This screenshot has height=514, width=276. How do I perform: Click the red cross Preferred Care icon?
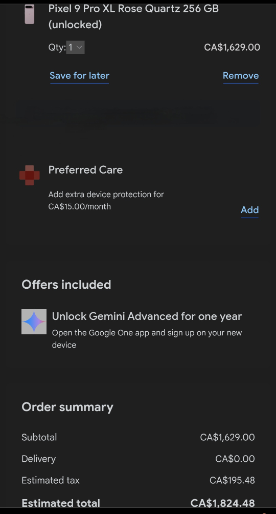30,176
